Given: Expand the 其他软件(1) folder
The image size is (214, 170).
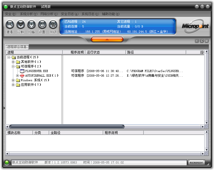Looking at the screenshot, I should (x=13, y=62).
